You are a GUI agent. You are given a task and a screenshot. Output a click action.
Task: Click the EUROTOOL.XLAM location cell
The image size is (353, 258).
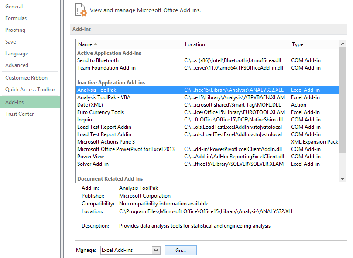pos(235,112)
